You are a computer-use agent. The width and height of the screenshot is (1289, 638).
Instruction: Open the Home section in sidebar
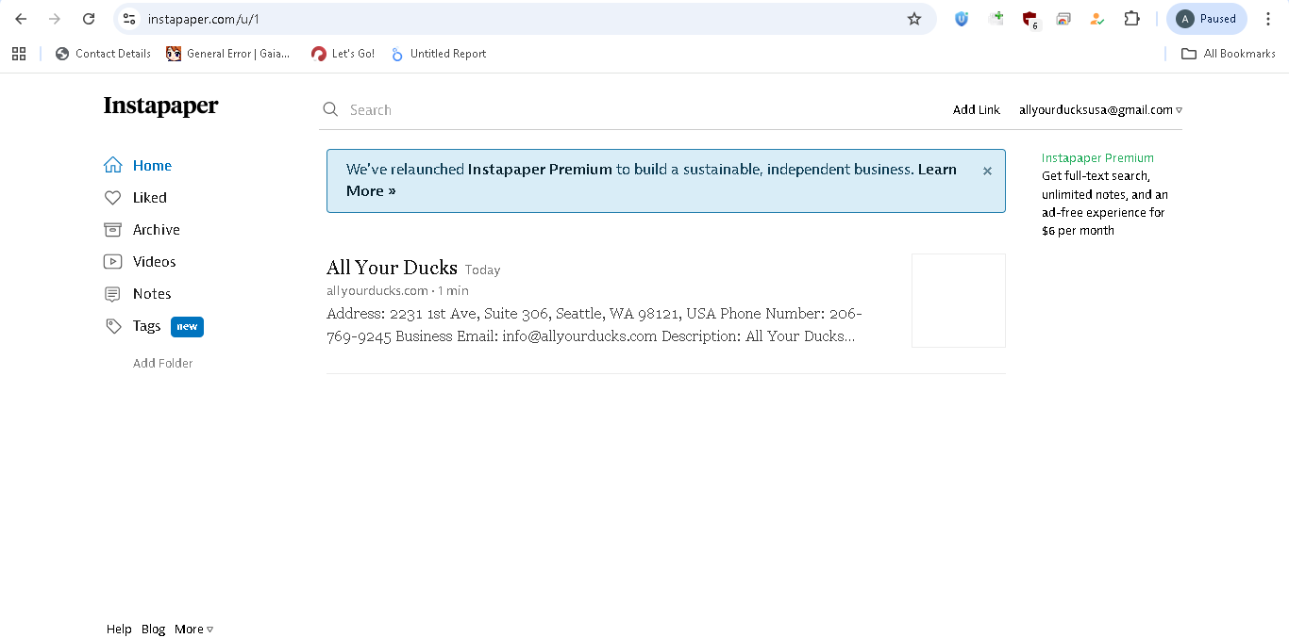(x=138, y=166)
